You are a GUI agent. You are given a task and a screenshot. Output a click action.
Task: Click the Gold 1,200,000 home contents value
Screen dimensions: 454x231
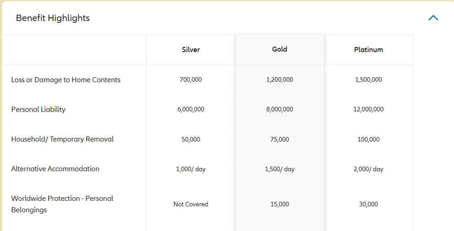pyautogui.click(x=280, y=79)
